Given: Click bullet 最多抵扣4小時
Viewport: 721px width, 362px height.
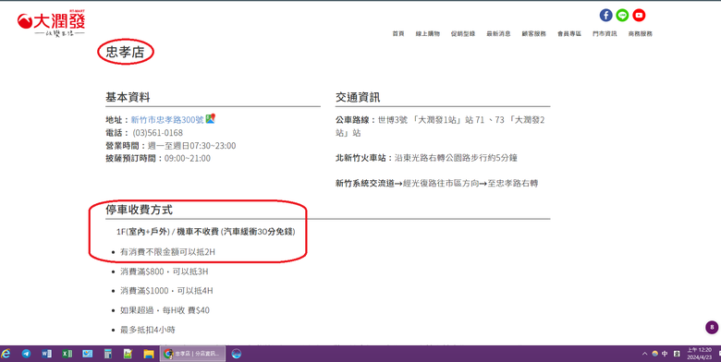Looking at the screenshot, I should click(x=148, y=330).
